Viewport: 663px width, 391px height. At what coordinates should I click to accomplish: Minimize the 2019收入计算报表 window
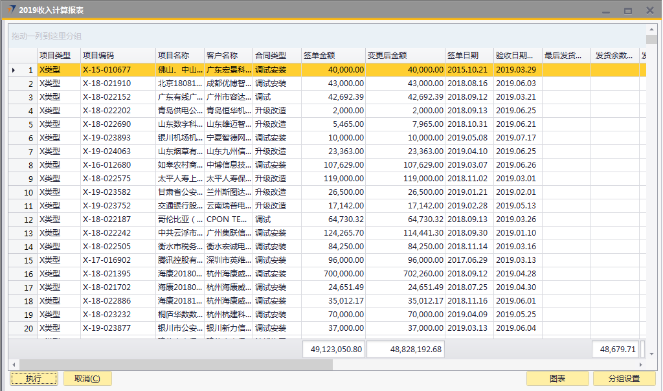click(606, 11)
